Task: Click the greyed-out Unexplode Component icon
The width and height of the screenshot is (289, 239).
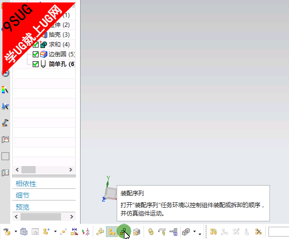Action: tap(247, 232)
